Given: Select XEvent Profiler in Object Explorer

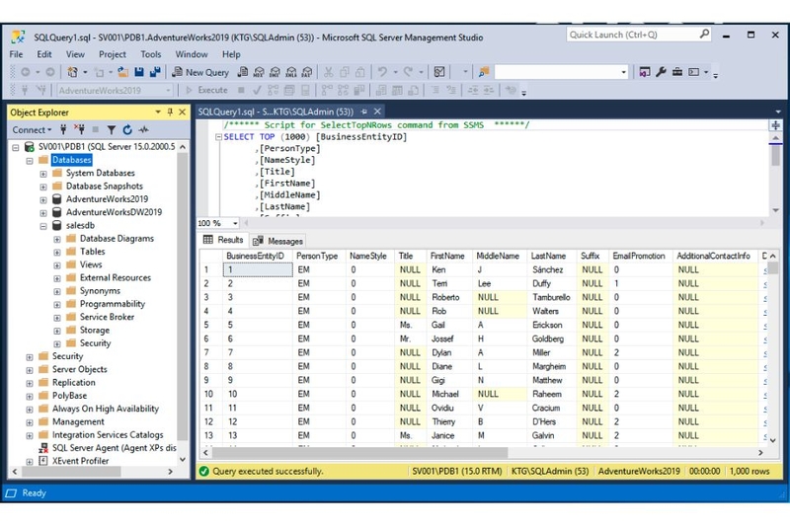Looking at the screenshot, I should [80, 461].
